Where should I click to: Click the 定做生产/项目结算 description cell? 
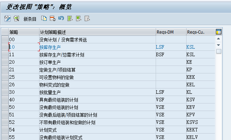pos(97,69)
